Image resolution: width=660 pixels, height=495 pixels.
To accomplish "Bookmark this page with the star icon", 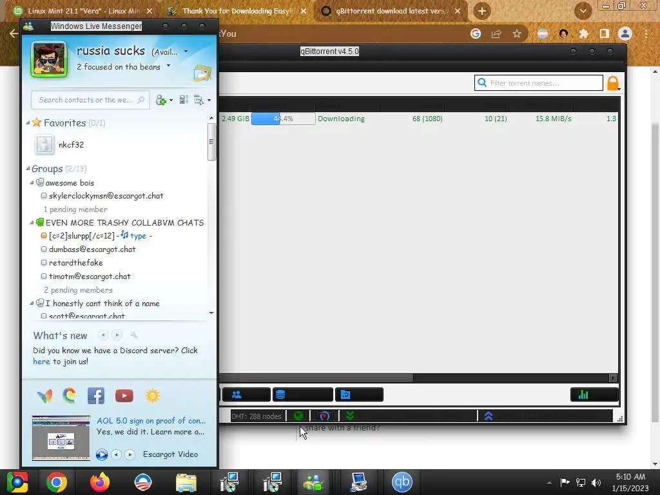I will pyautogui.click(x=517, y=34).
